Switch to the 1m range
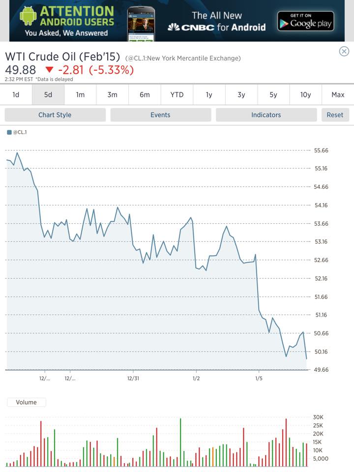The image size is (354, 472). coord(80,94)
